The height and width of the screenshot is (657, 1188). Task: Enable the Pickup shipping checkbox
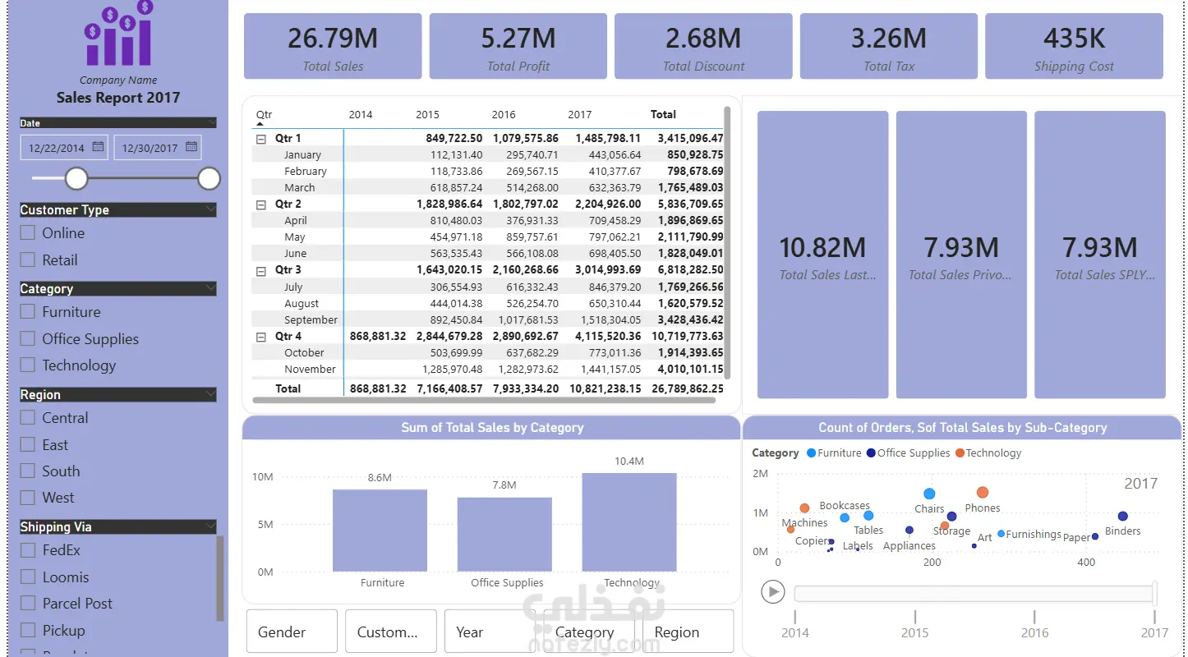tap(28, 631)
